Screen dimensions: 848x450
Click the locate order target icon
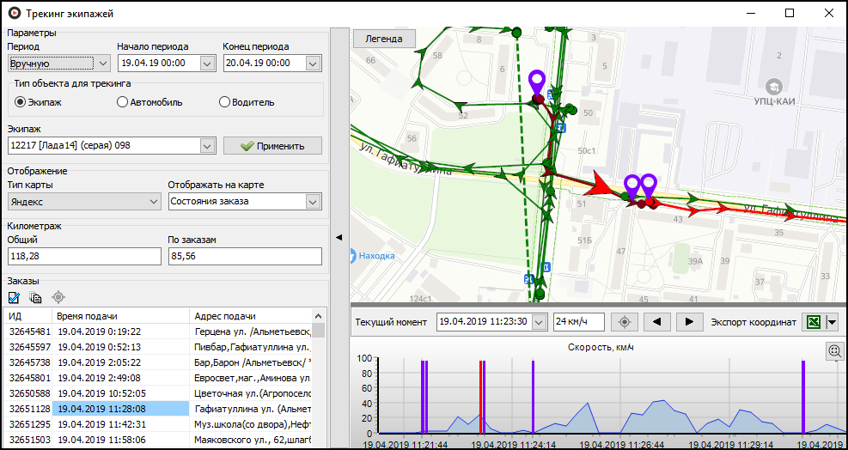click(58, 297)
